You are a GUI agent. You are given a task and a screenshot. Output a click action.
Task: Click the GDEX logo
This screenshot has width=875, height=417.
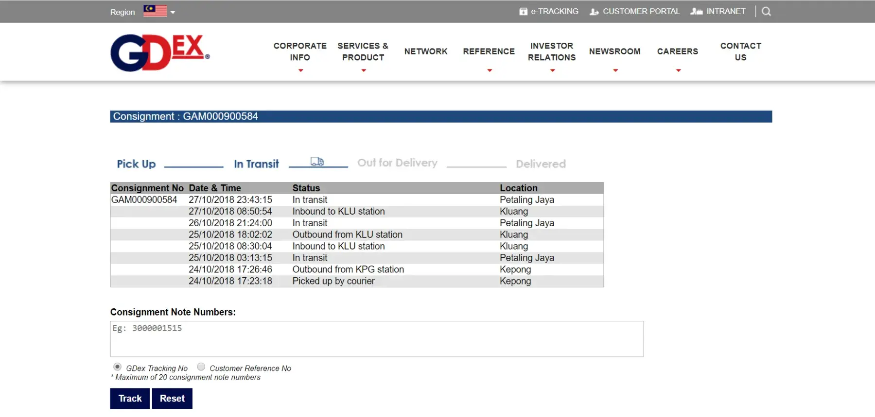tap(160, 52)
